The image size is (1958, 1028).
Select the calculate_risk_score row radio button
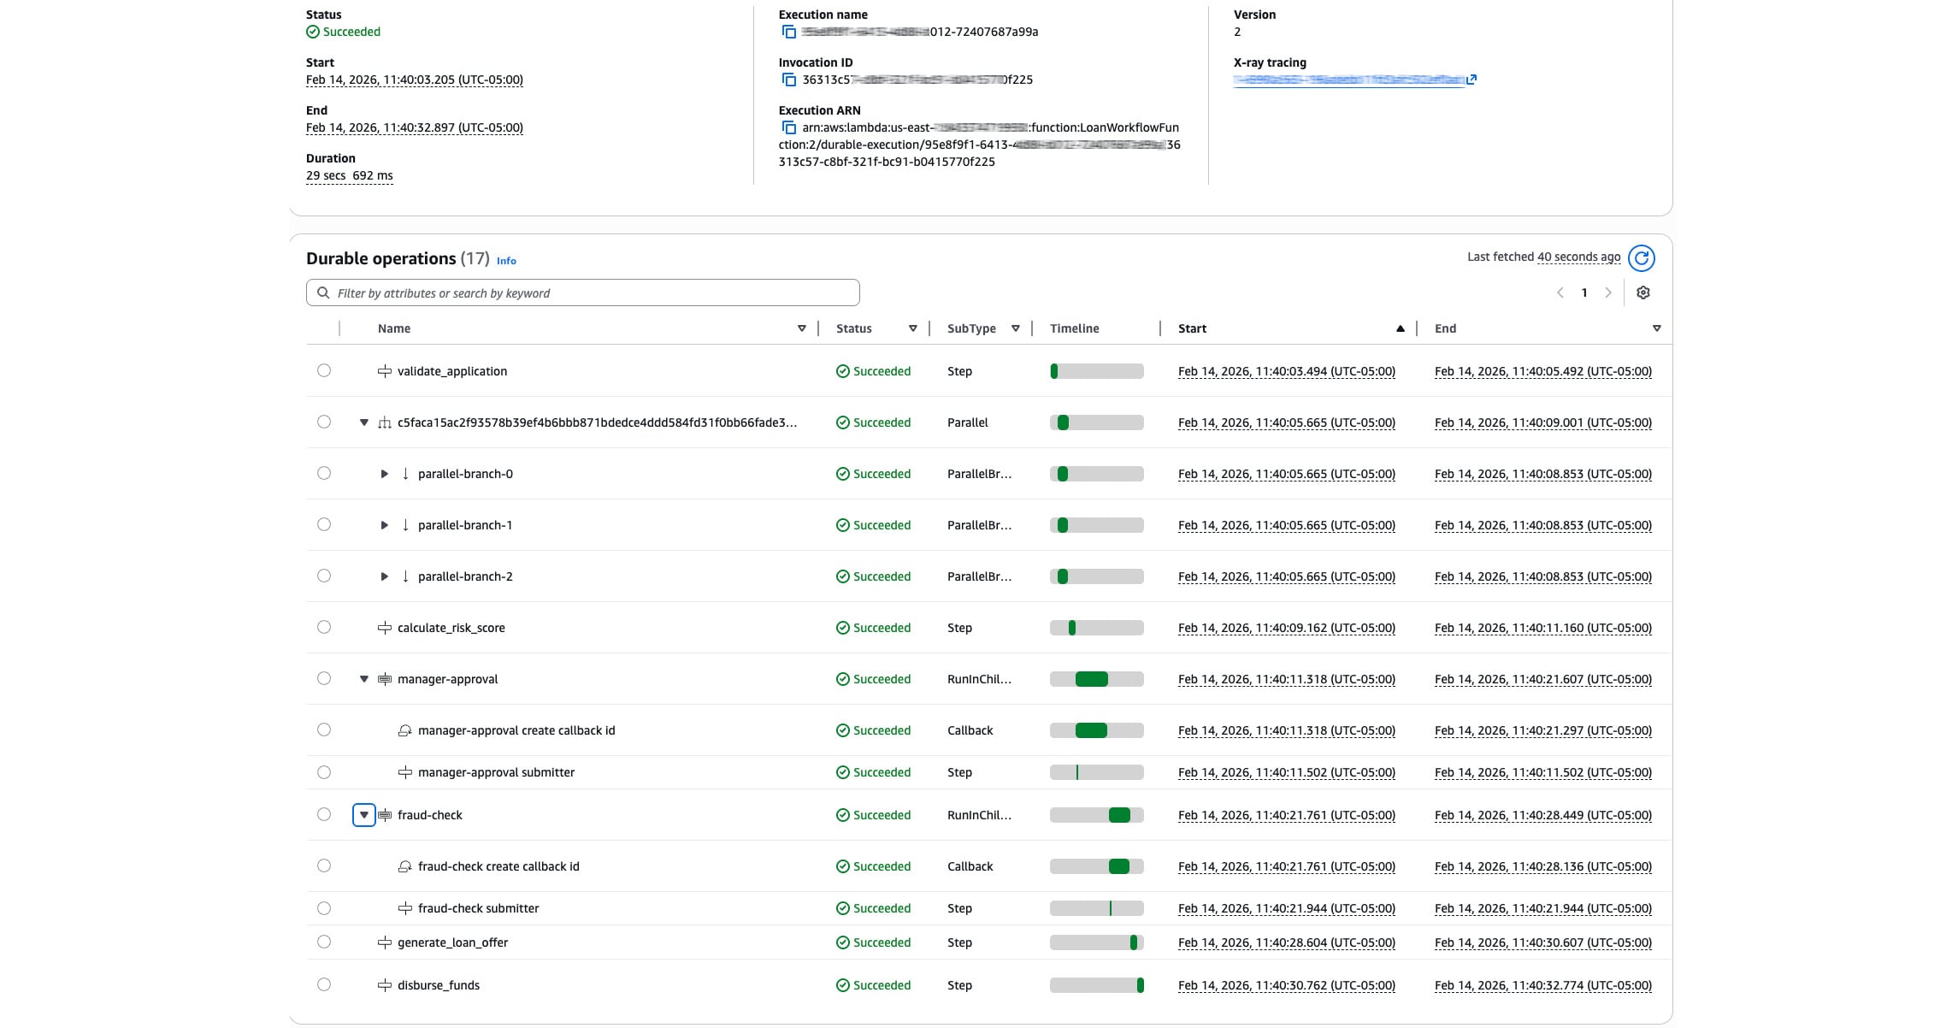[x=324, y=627]
